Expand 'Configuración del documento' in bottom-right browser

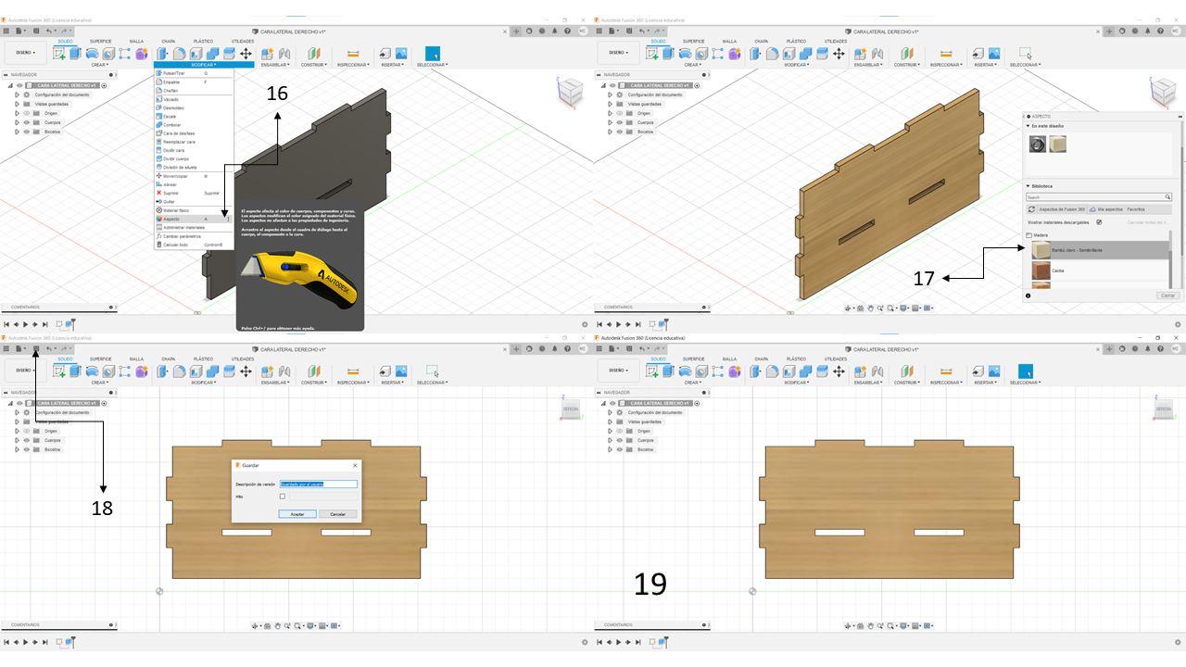click(610, 412)
